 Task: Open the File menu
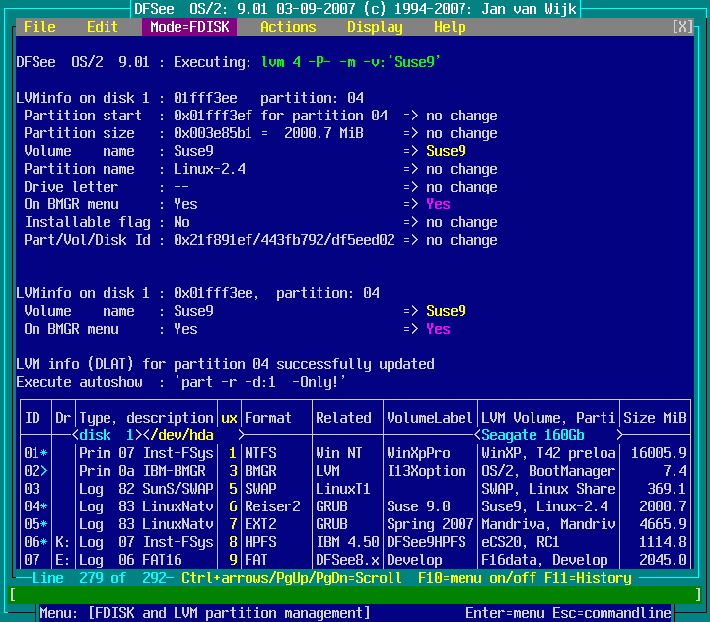(x=39, y=27)
